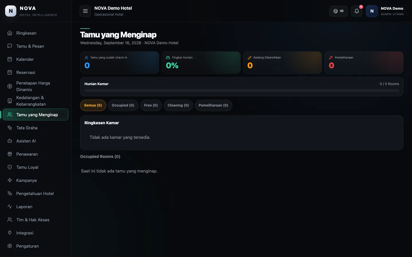Click the Sedang Dibersihkan stat card
Screen dimensions: 412x257
coord(283,63)
